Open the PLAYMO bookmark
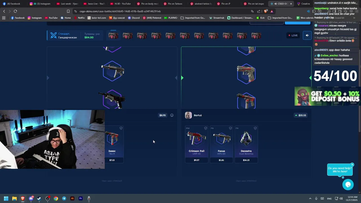This screenshot has width=361, height=203. [171, 18]
